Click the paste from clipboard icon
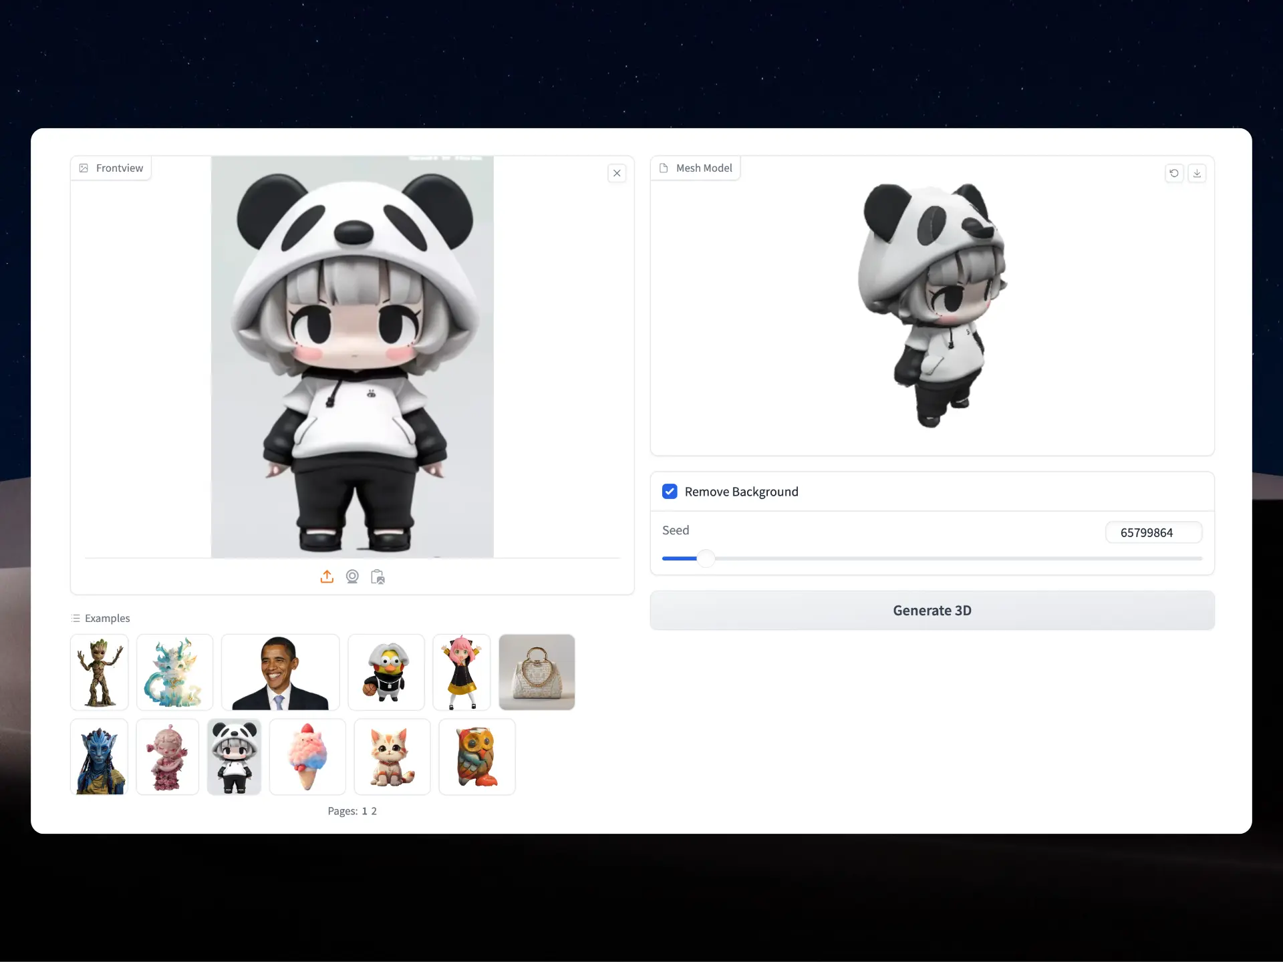Image resolution: width=1283 pixels, height=962 pixels. [378, 577]
